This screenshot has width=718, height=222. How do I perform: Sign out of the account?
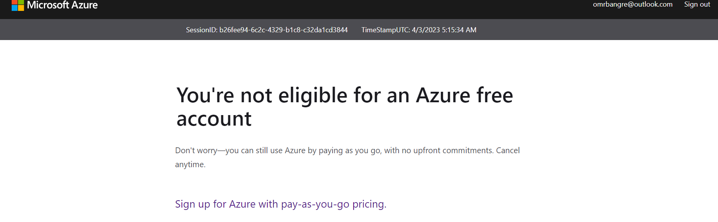coord(697,4)
